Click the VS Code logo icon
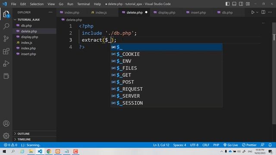This screenshot has width=276, height=155. pos(5,4)
